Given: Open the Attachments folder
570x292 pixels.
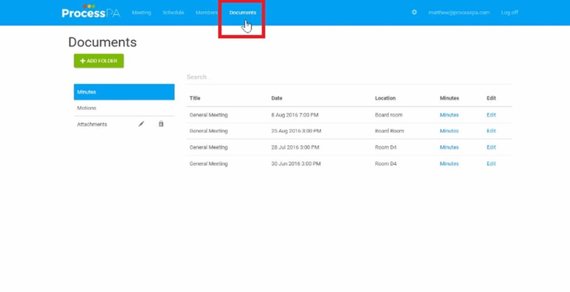Looking at the screenshot, I should 92,124.
